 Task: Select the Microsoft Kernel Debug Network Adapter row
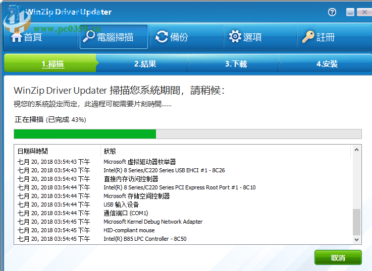(183, 222)
